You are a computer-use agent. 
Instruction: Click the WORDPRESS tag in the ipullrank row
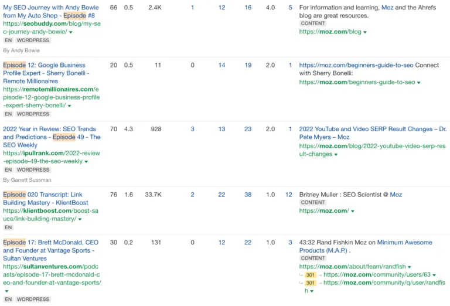point(33,170)
